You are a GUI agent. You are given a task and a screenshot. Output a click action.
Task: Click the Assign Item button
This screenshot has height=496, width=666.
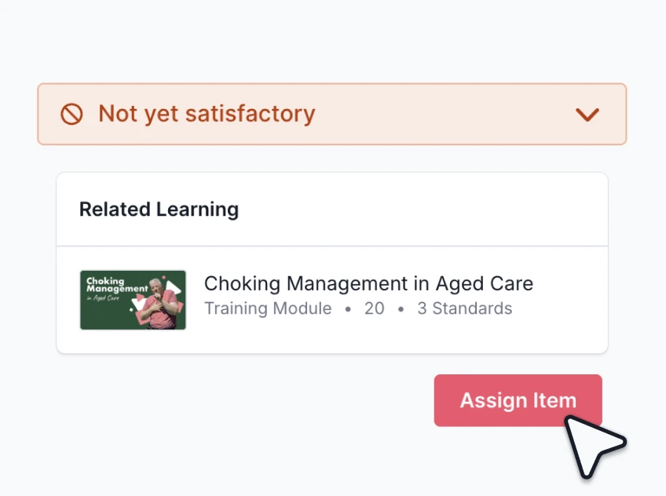click(518, 400)
